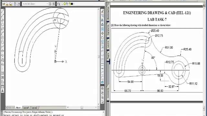Open Workspace Settings next to workspace dropdown

tap(50, 4)
